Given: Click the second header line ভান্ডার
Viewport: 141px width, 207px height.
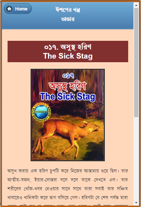Looking at the screenshot, I should [x=68, y=19].
